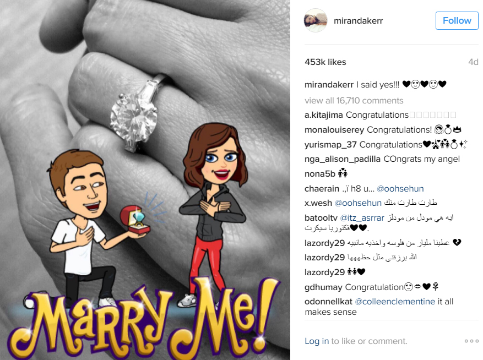Open mirandakerr username in the post header
This screenshot has height=360, width=483.
point(358,20)
